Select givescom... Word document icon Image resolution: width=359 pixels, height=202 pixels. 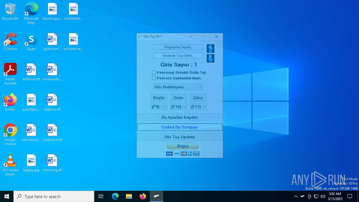click(x=52, y=42)
